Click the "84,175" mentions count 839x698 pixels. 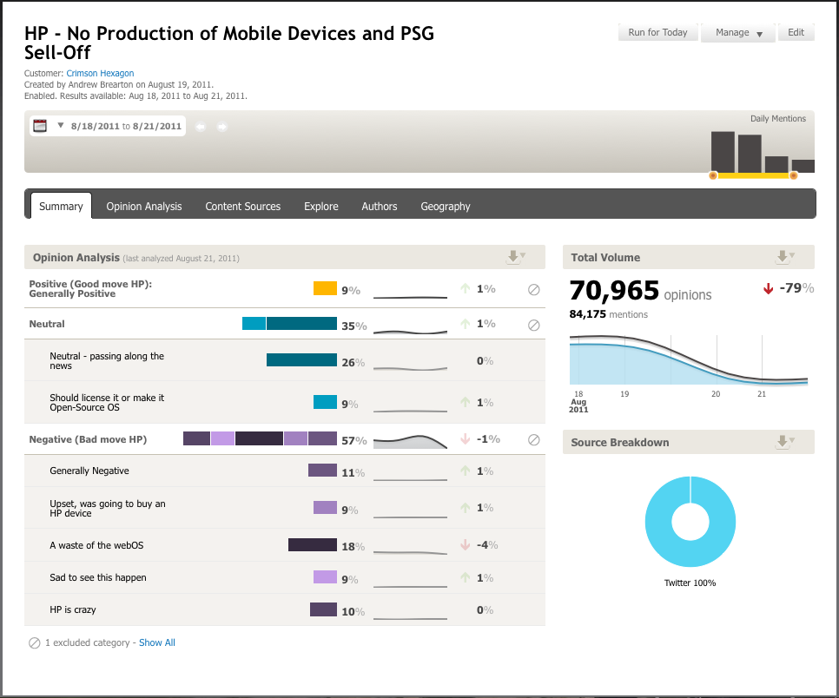tap(587, 314)
